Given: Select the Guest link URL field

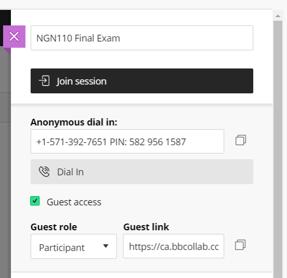Looking at the screenshot, I should coord(174,246).
